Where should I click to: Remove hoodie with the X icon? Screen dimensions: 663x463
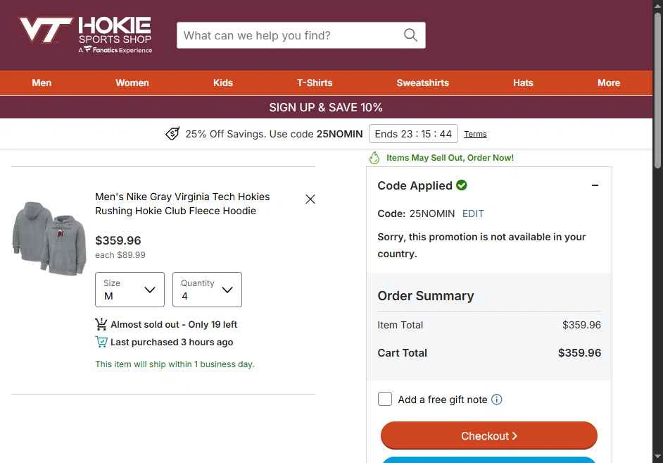coord(310,199)
